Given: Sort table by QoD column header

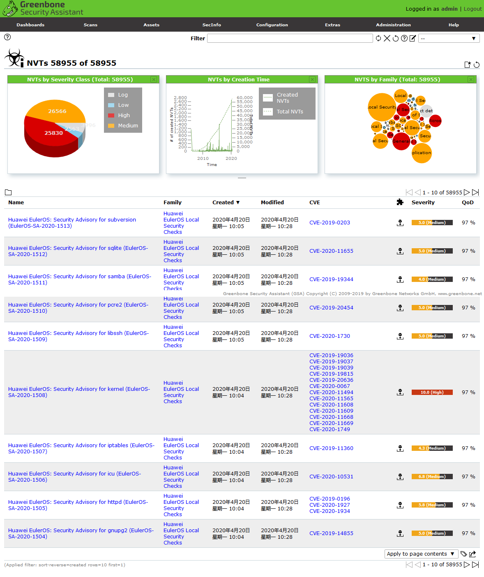Looking at the screenshot, I should click(x=468, y=203).
